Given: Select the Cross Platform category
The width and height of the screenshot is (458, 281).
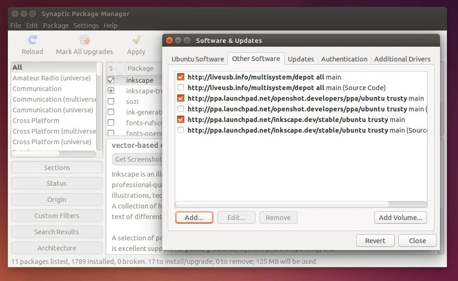Looking at the screenshot, I should pos(54,120).
